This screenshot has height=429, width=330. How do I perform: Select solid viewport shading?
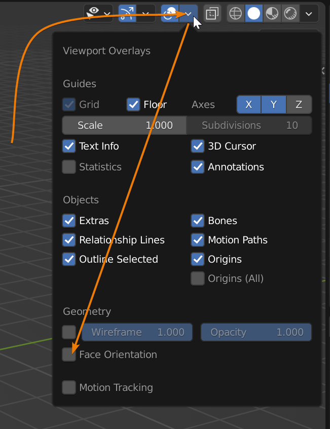[254, 13]
